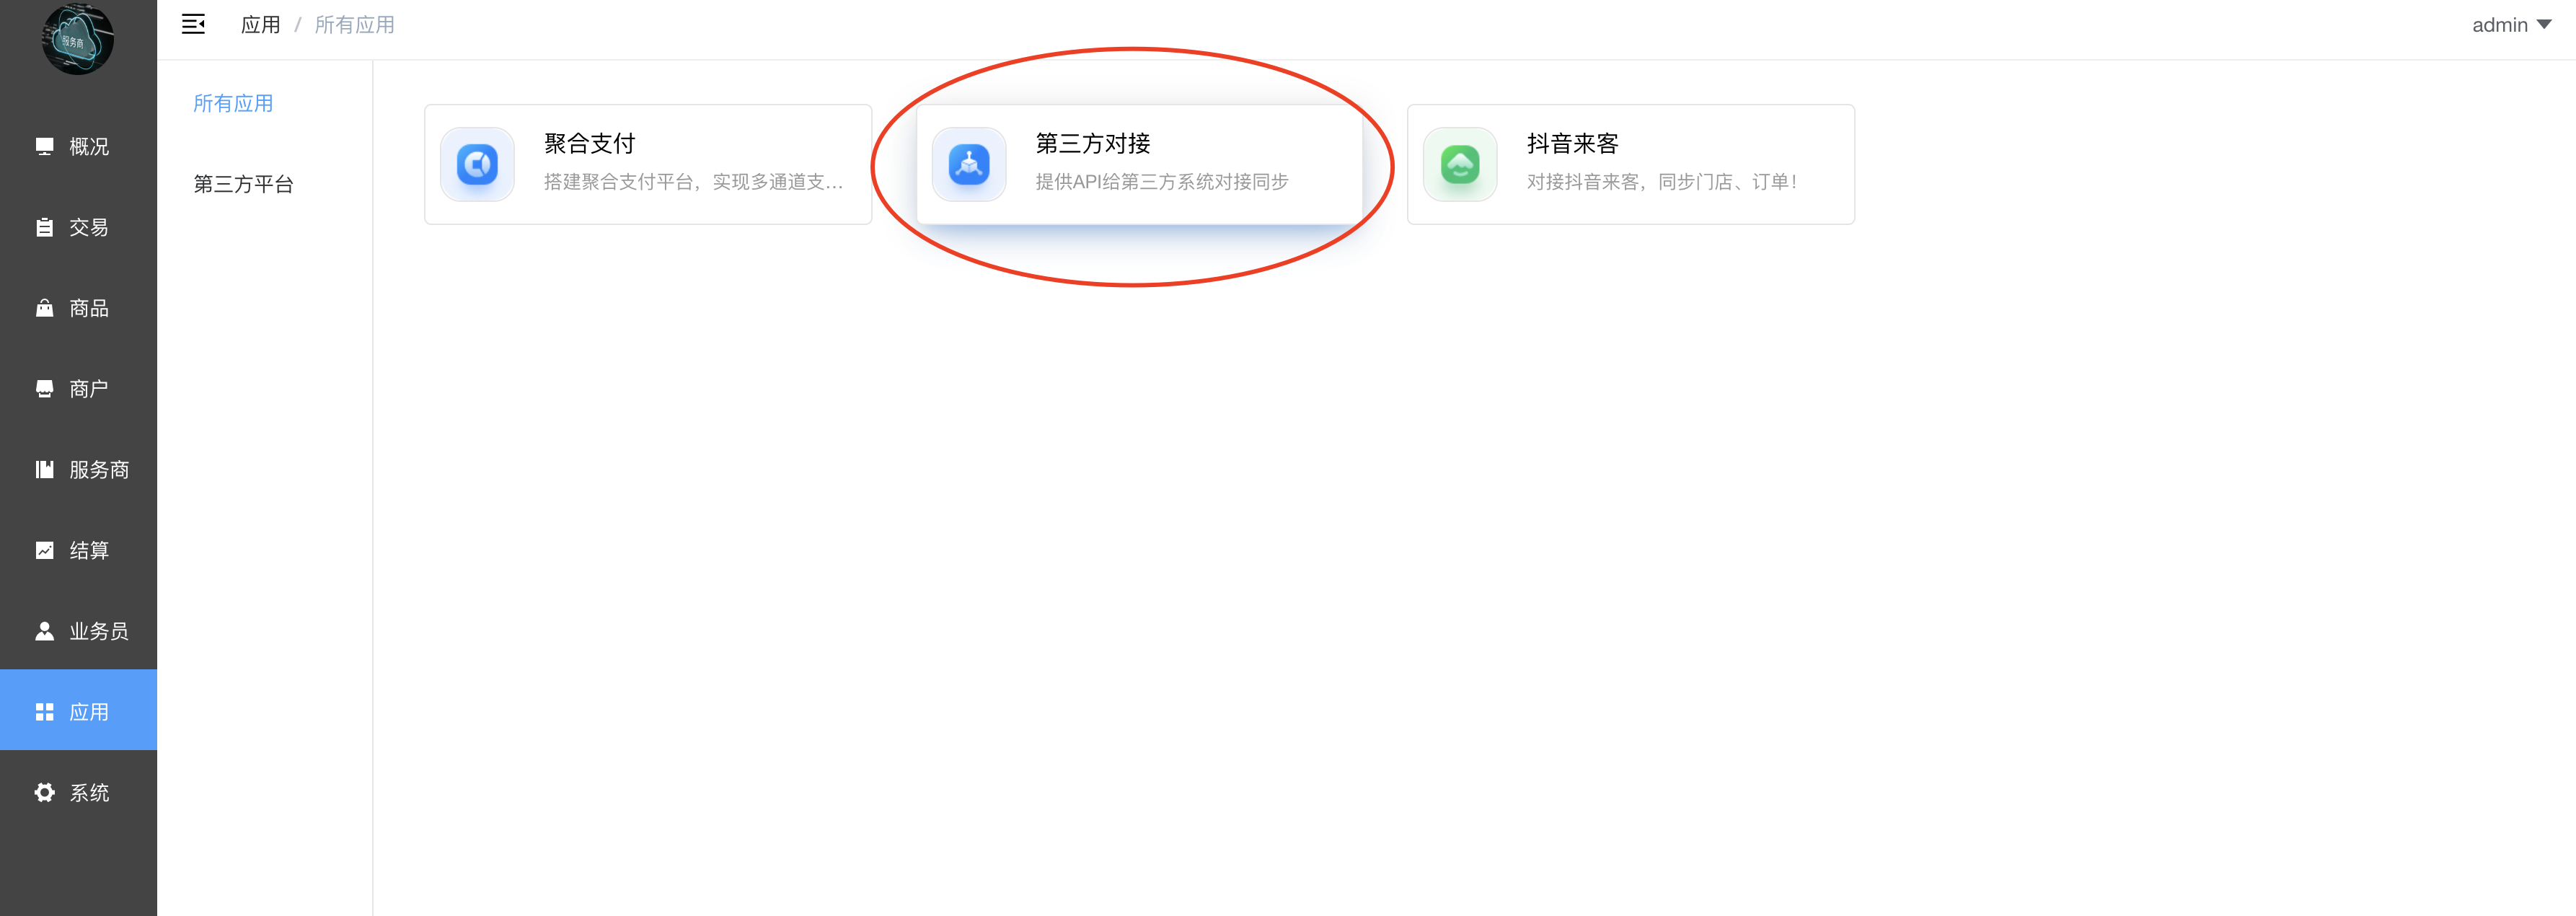Open the 抖音来客 card description
The width and height of the screenshot is (2576, 916).
pyautogui.click(x=1662, y=182)
